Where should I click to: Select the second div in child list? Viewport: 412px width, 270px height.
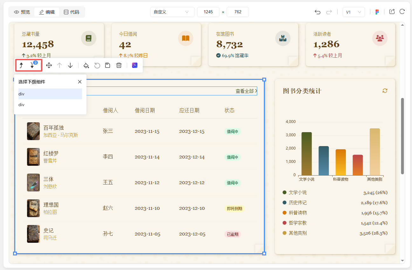click(x=50, y=105)
